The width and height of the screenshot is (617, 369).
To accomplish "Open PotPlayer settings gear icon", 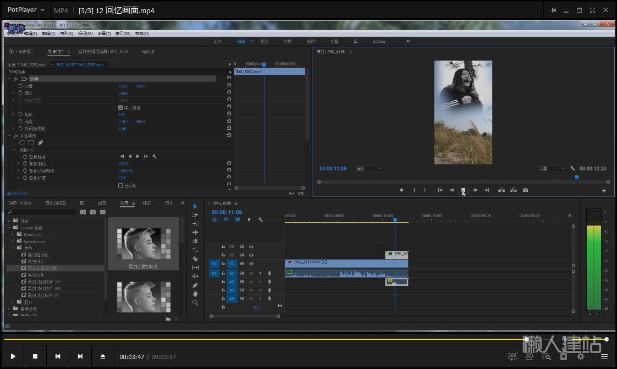I will pos(580,356).
